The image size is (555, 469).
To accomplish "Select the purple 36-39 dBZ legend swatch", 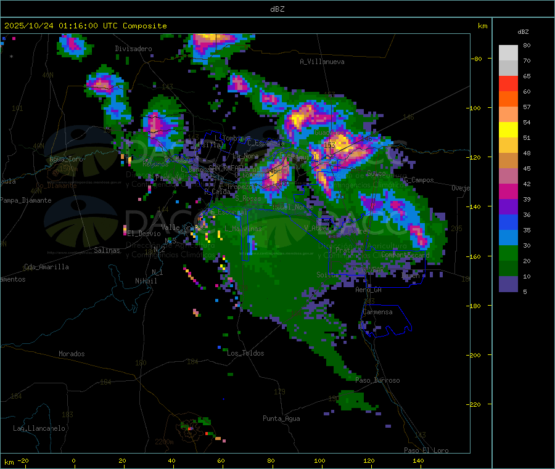I will click(508, 207).
